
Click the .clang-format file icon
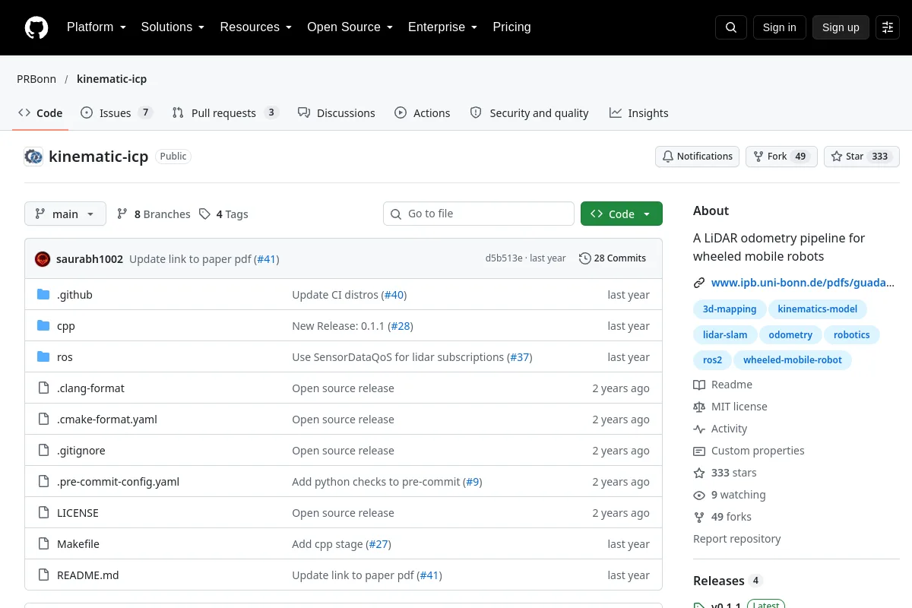tap(43, 388)
